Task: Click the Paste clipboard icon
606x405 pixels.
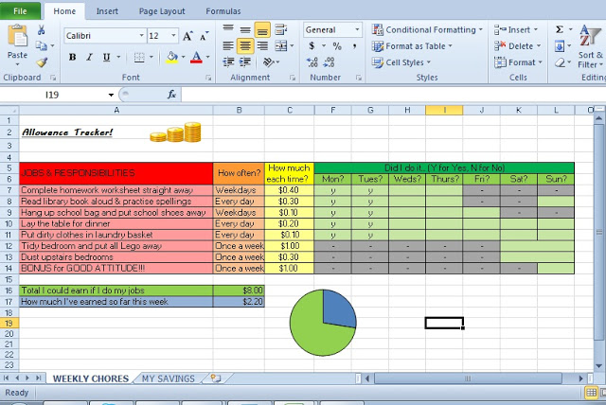Action: click(x=17, y=40)
